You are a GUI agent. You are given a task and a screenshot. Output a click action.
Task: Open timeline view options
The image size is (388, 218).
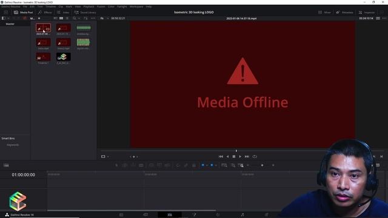7,165
